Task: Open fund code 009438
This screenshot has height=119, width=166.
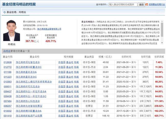Action: (7, 96)
